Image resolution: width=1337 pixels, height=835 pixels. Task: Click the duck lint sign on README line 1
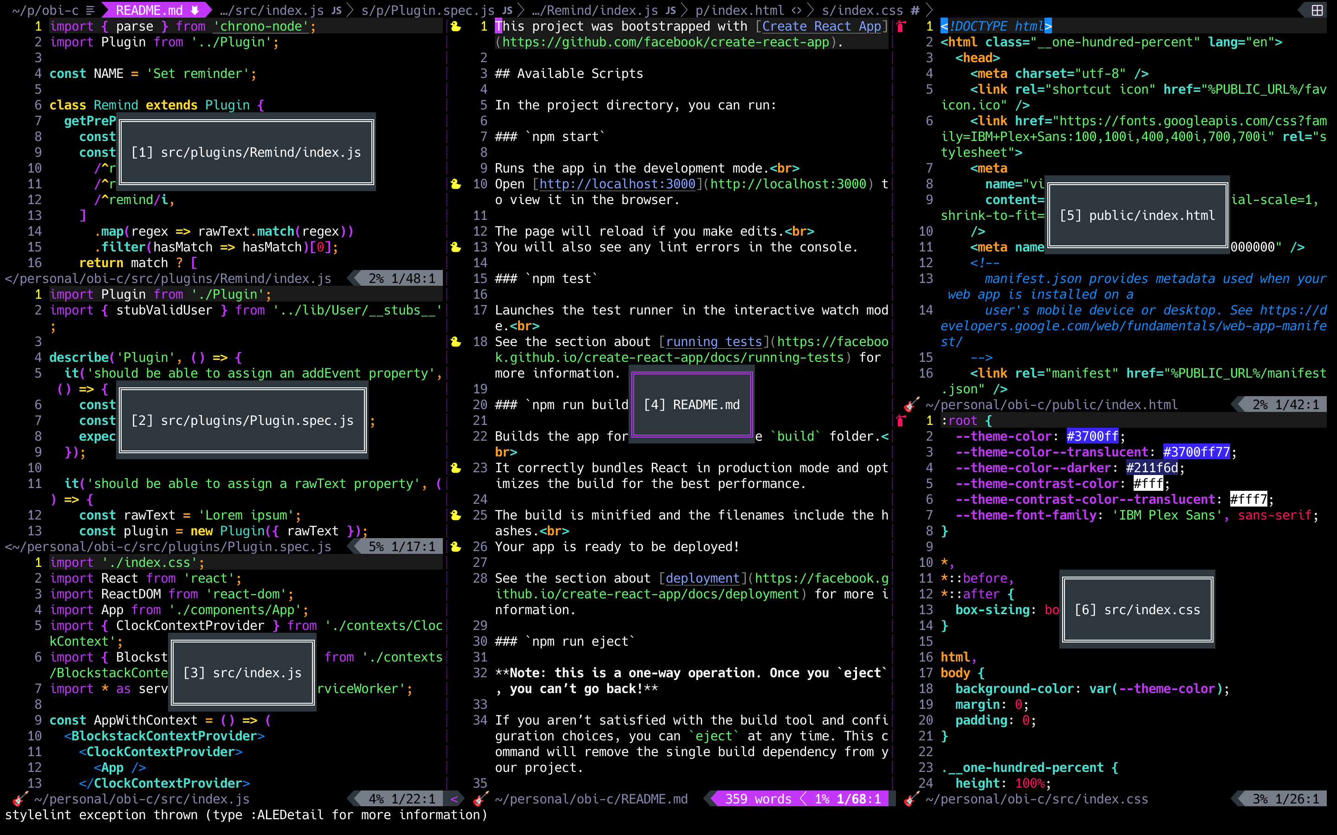[x=456, y=26]
